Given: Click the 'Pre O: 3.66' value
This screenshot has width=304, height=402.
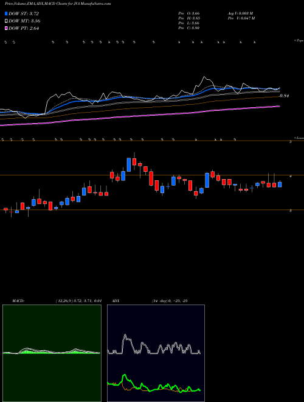Looking at the screenshot, I should pos(189,13).
